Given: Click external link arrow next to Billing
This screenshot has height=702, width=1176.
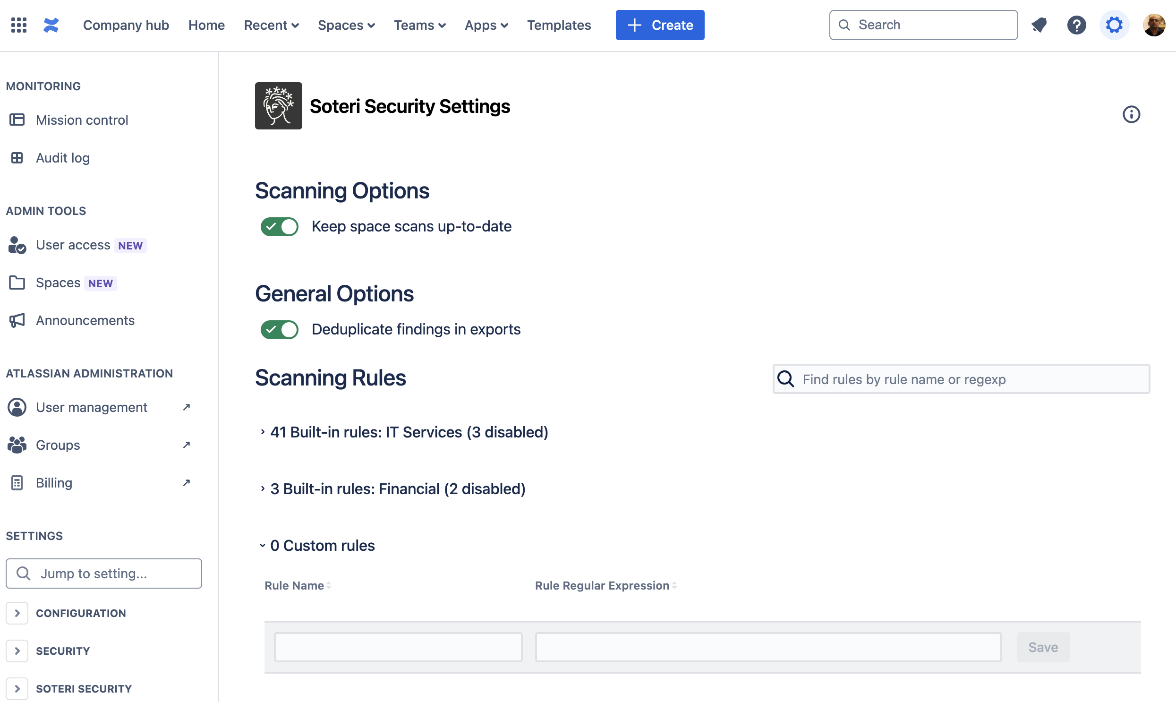Looking at the screenshot, I should coord(186,483).
